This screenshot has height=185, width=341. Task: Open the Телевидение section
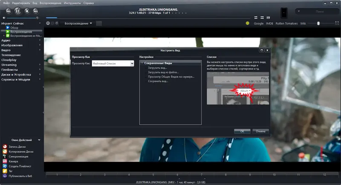[11, 55]
